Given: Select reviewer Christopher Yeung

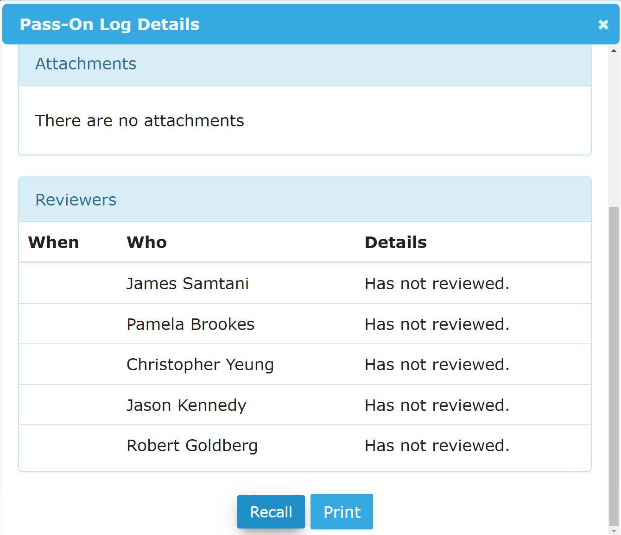Looking at the screenshot, I should point(200,365).
